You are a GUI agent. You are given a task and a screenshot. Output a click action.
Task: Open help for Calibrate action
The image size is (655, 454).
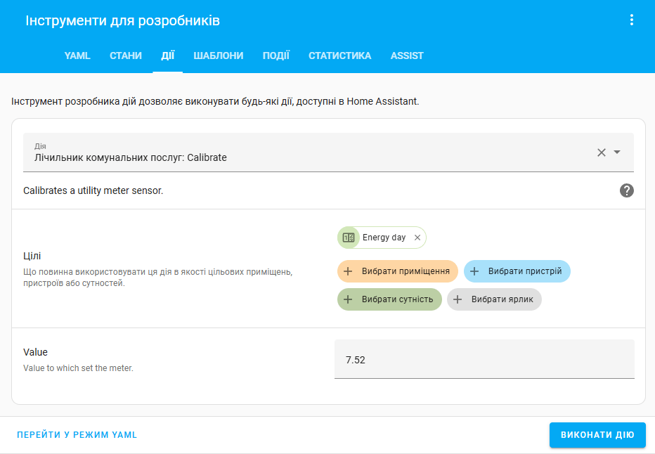[x=626, y=190]
